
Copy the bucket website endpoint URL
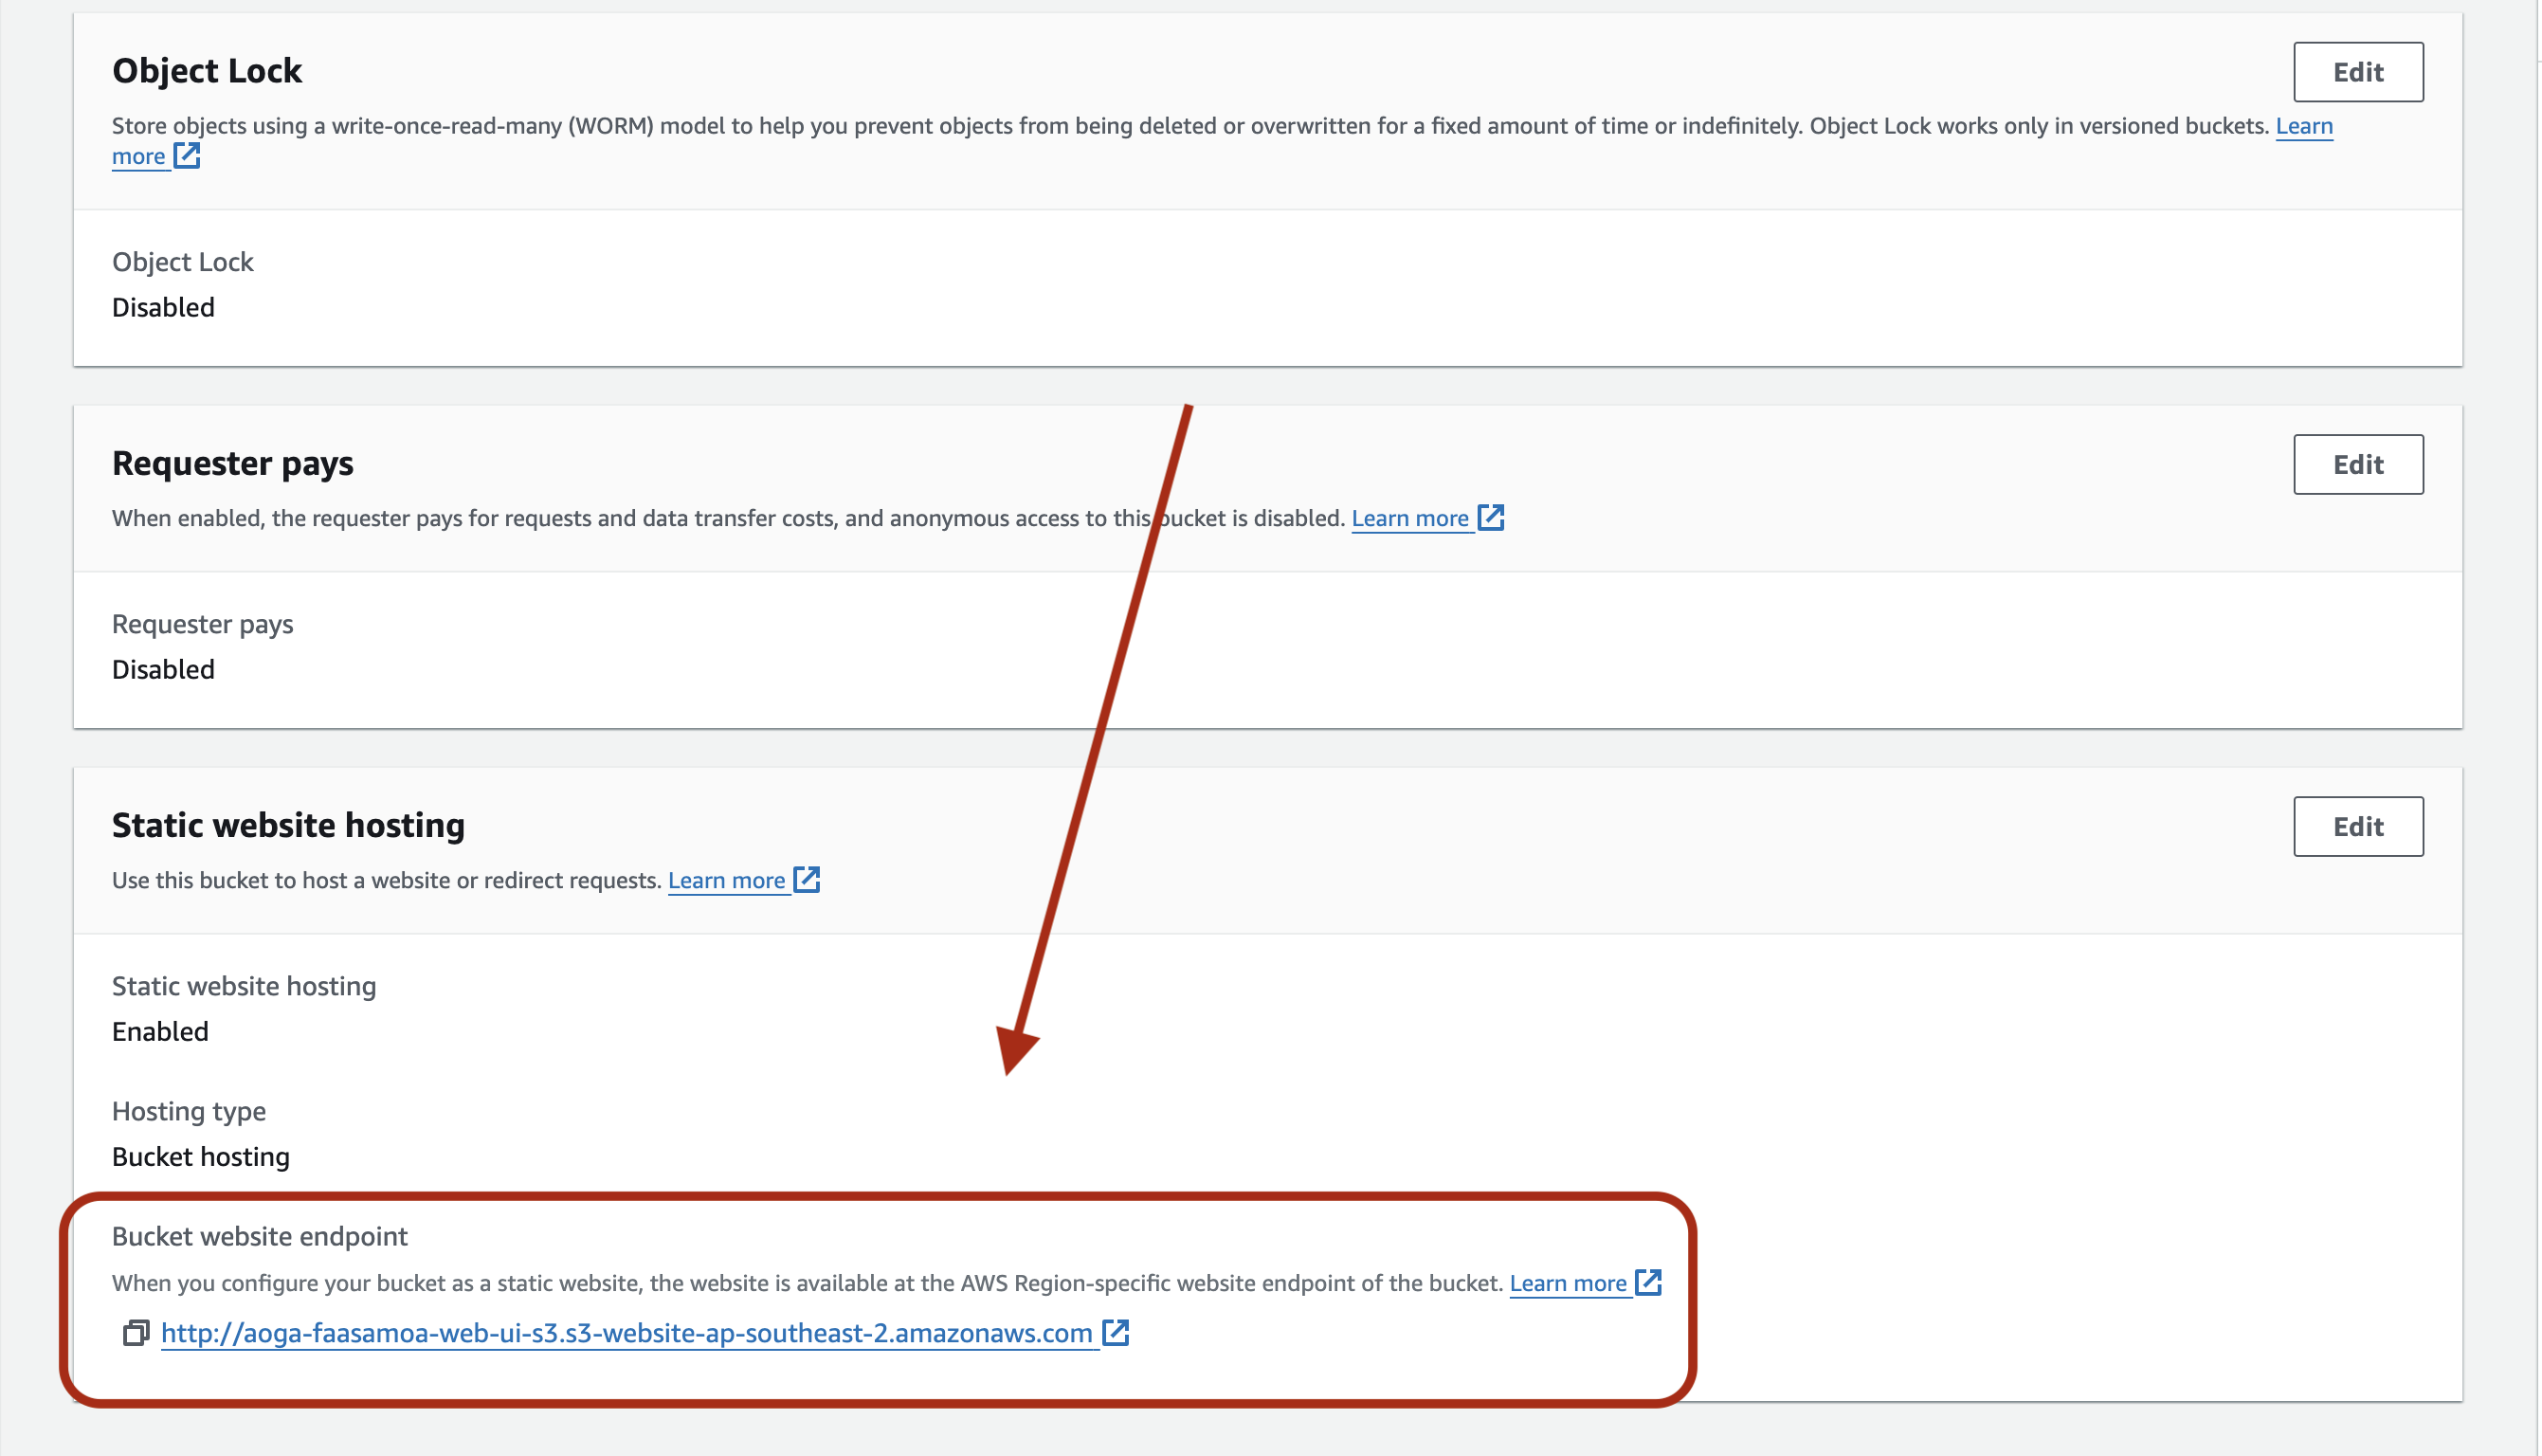pyautogui.click(x=136, y=1333)
